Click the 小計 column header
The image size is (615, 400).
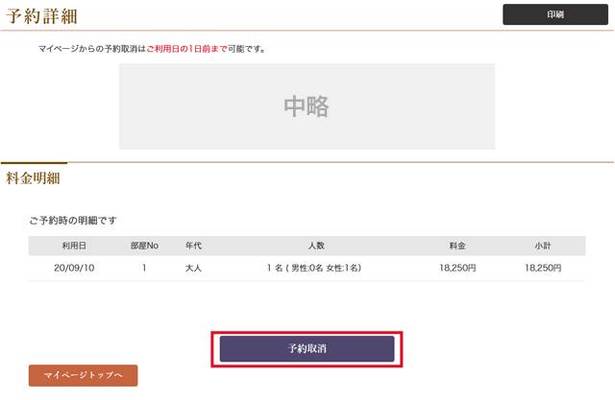tap(543, 246)
